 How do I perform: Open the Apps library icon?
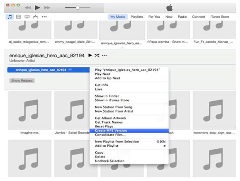click(35, 17)
